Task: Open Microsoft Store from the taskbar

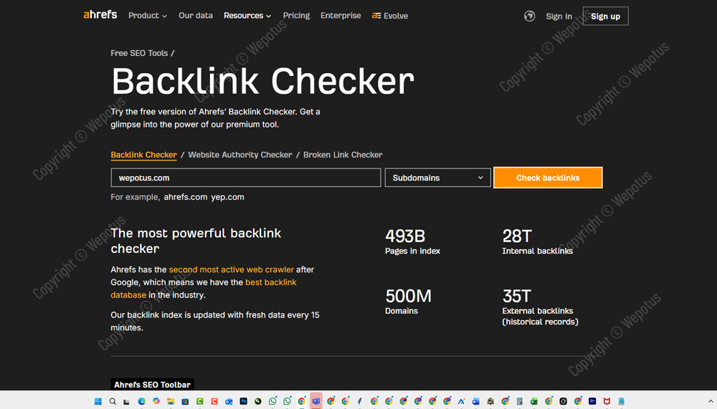Action: pos(185,401)
